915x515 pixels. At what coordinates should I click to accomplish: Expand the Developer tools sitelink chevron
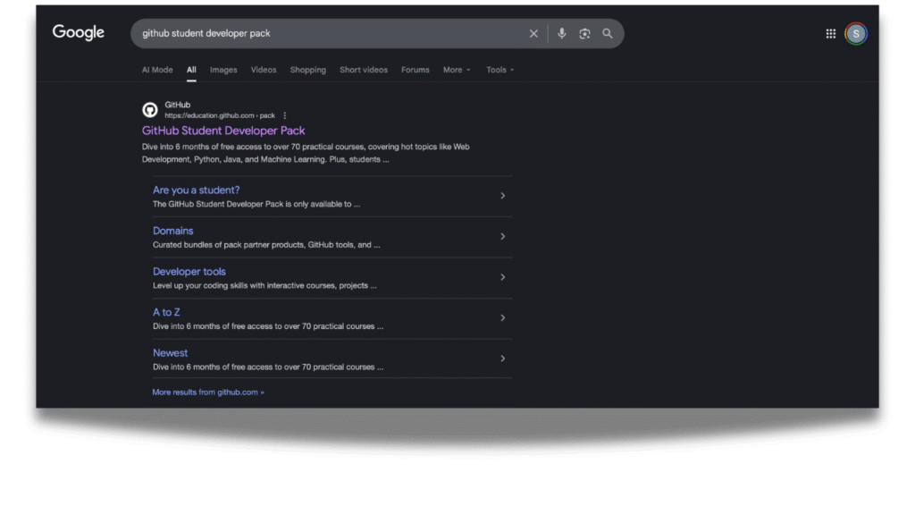click(x=502, y=277)
